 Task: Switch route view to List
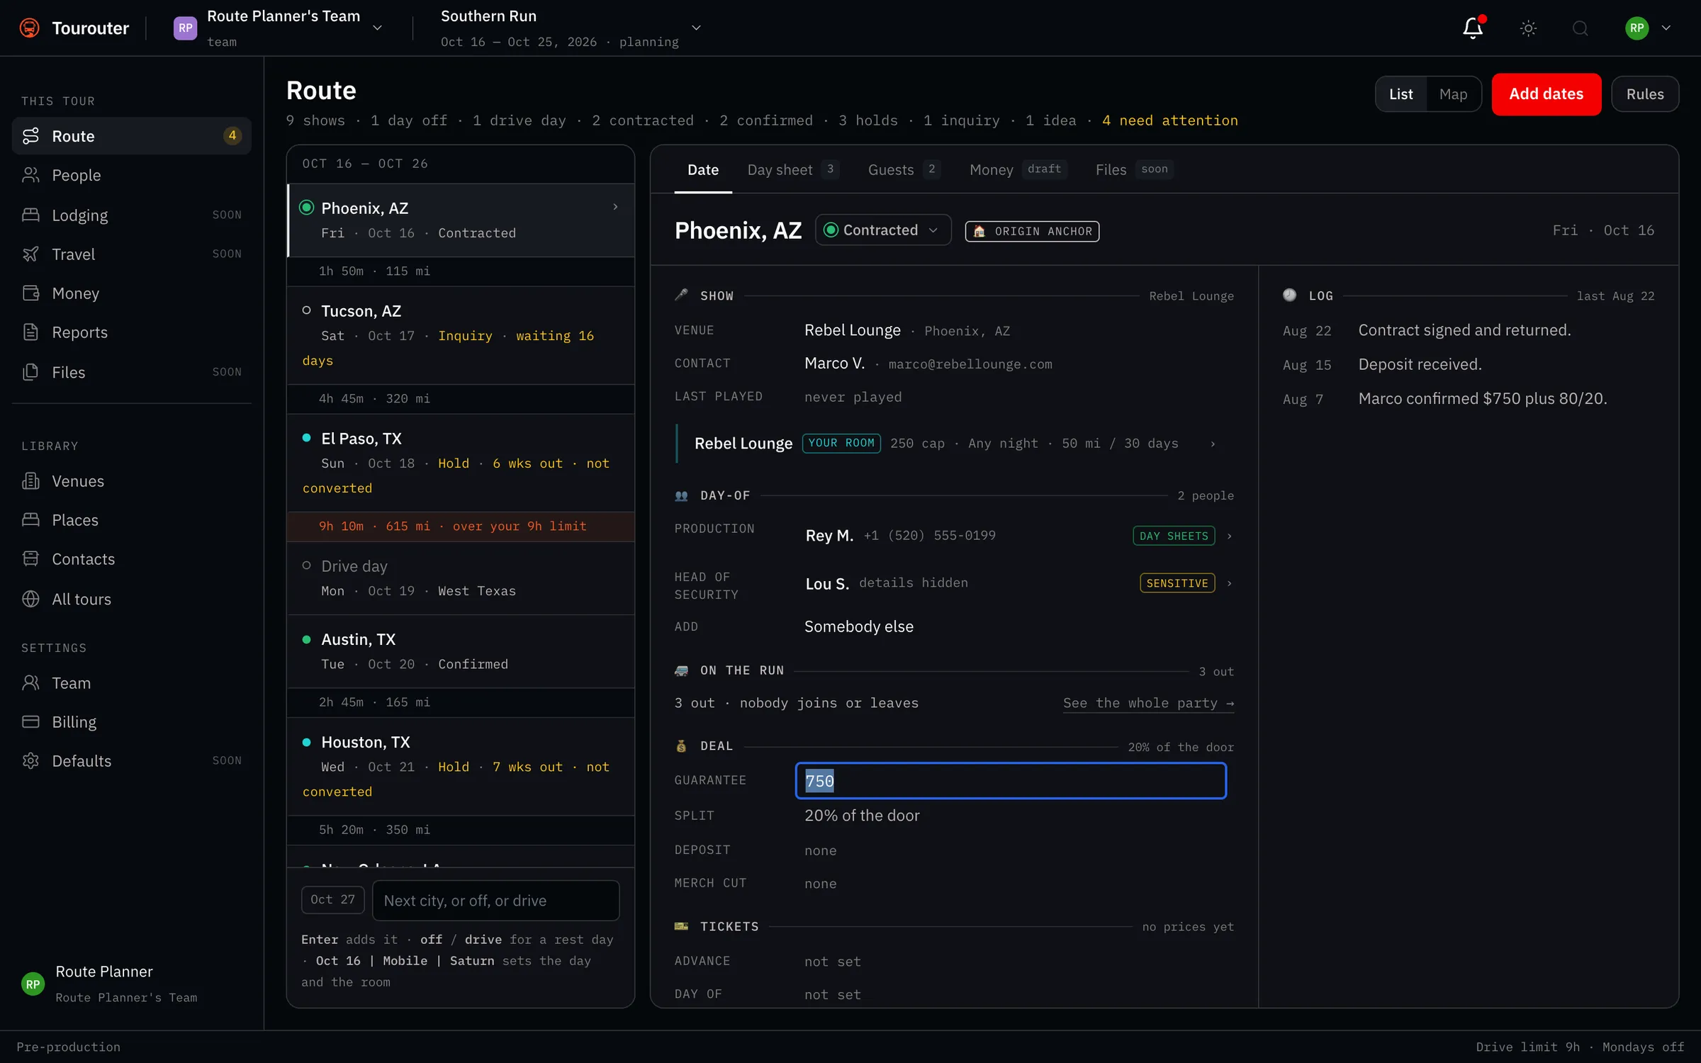pos(1400,94)
